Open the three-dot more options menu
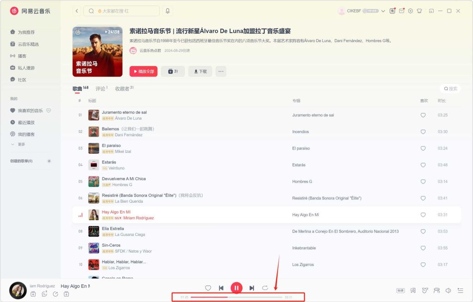Screen dimensions: 473x302 pyautogui.click(x=221, y=71)
